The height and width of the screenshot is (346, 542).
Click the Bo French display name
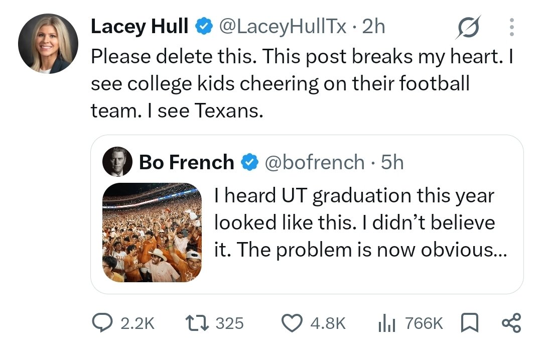pos(187,162)
